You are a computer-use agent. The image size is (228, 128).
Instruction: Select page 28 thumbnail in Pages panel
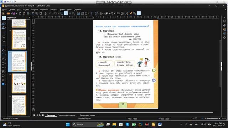pyautogui.click(x=19, y=83)
